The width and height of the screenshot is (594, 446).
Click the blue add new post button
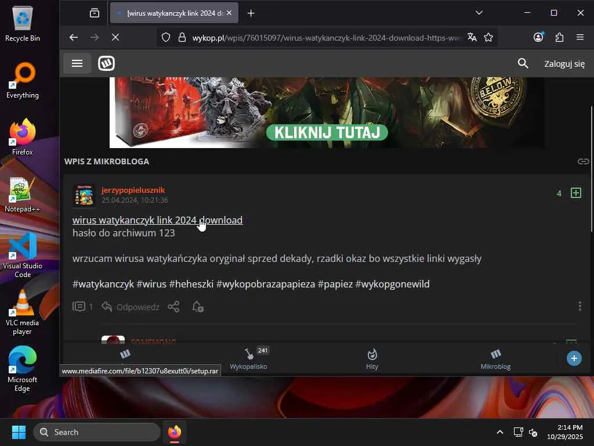[x=574, y=358]
